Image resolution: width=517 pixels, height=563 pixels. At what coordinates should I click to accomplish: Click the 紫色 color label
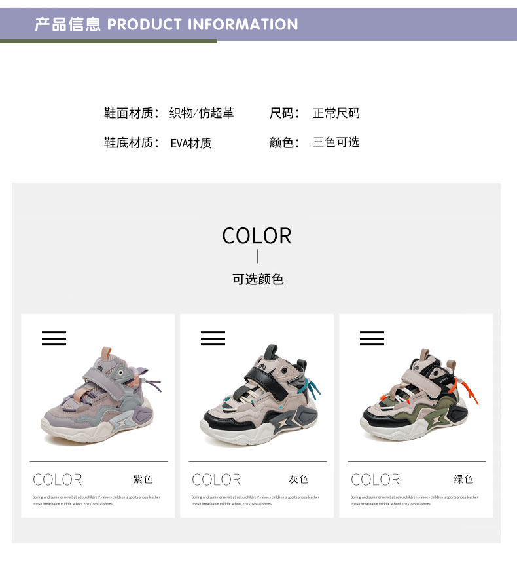(143, 479)
